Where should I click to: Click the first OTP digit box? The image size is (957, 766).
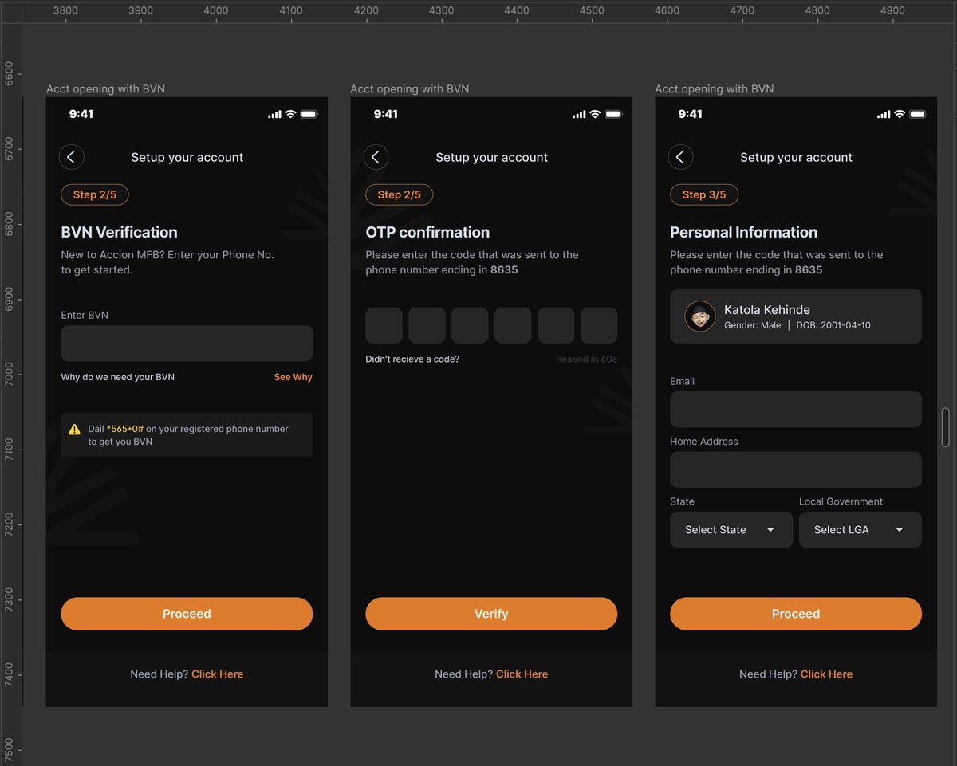tap(384, 325)
